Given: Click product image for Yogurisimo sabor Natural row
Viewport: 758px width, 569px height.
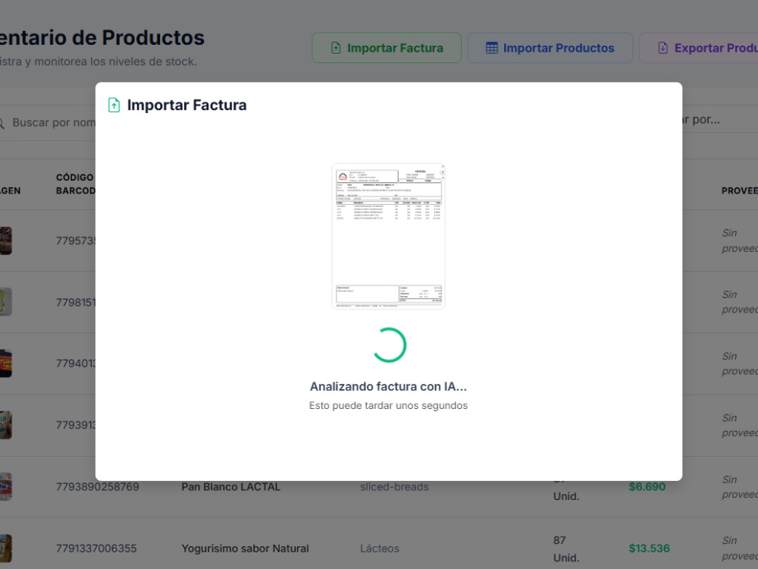Looking at the screenshot, I should [x=6, y=549].
